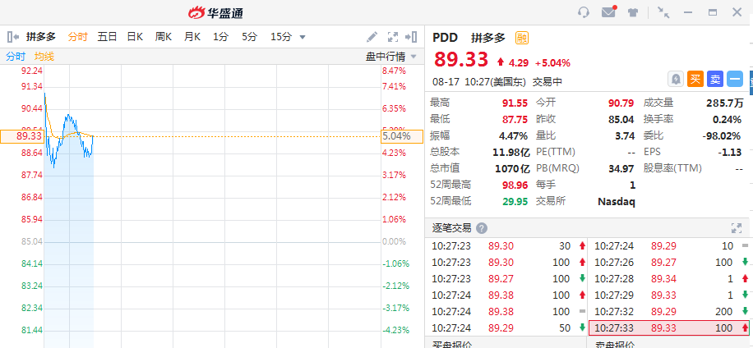Open the messages envelope icon
Viewport: 753px width, 348px height.
point(608,12)
